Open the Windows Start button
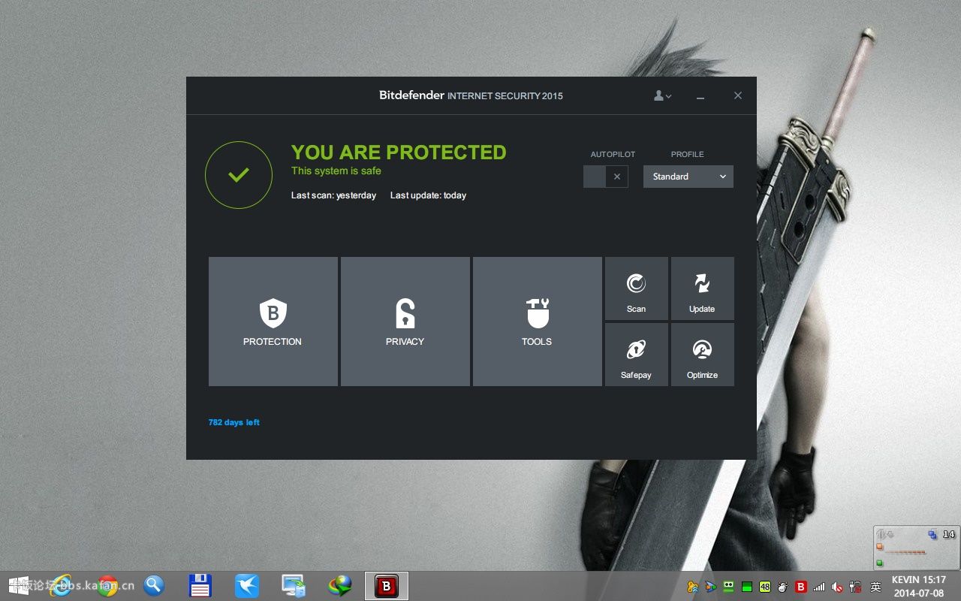The width and height of the screenshot is (961, 601). (x=20, y=585)
